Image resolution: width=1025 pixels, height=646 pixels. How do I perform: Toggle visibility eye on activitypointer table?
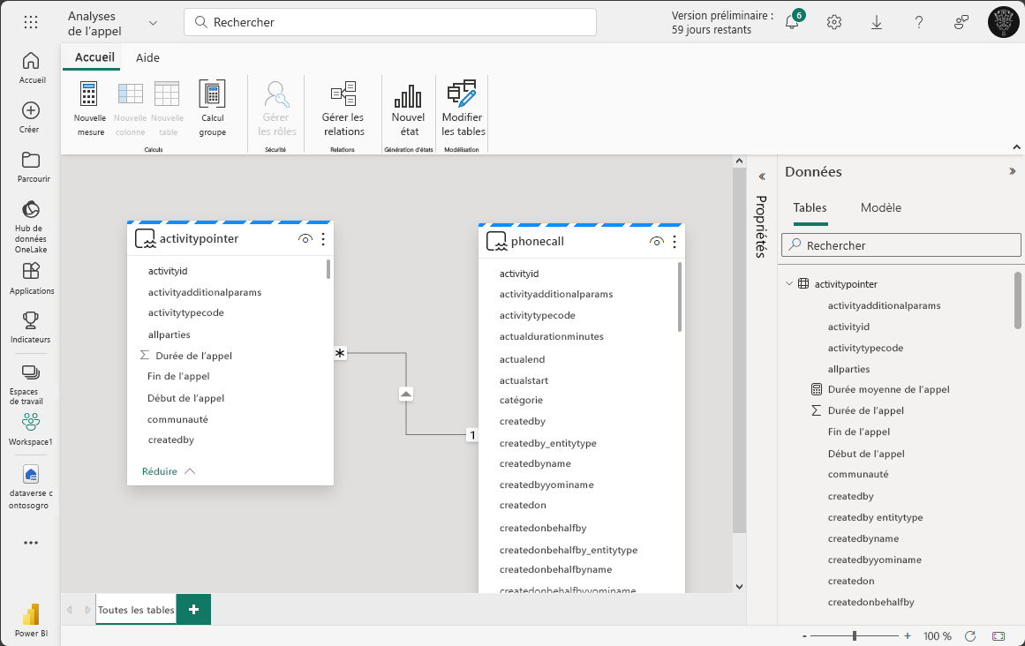[x=305, y=239]
